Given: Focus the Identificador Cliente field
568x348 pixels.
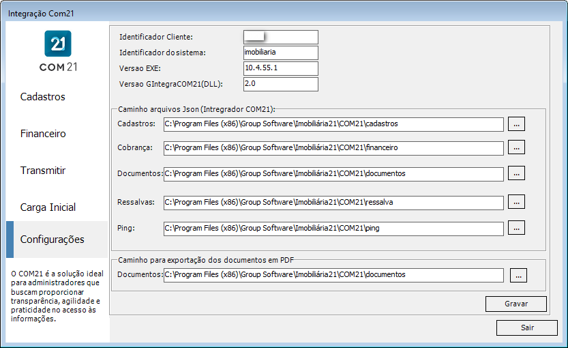Looking at the screenshot, I should coord(281,37).
